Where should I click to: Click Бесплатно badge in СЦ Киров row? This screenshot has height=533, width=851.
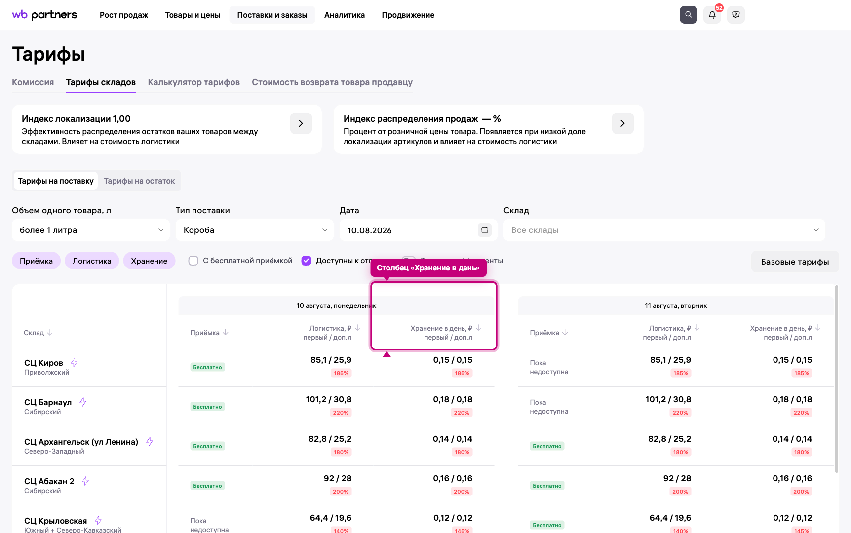click(x=207, y=367)
